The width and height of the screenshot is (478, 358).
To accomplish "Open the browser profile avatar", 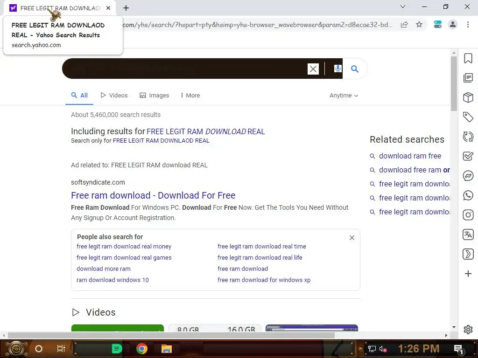I will (453, 24).
